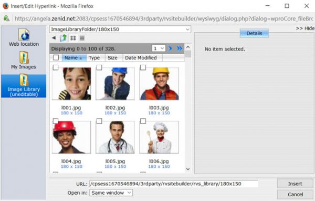
Task: Tick the checkbox on l001.jpg
Action: 56,67
